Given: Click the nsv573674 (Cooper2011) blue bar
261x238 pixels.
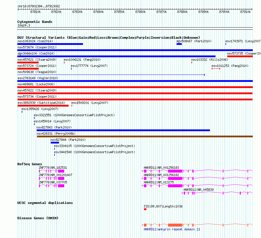Looking at the screenshot, I should point(135,50).
